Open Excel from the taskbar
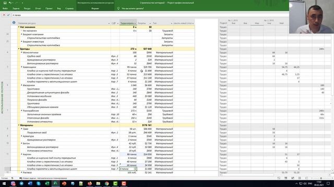This screenshot has height=187, width=334. click(47, 183)
